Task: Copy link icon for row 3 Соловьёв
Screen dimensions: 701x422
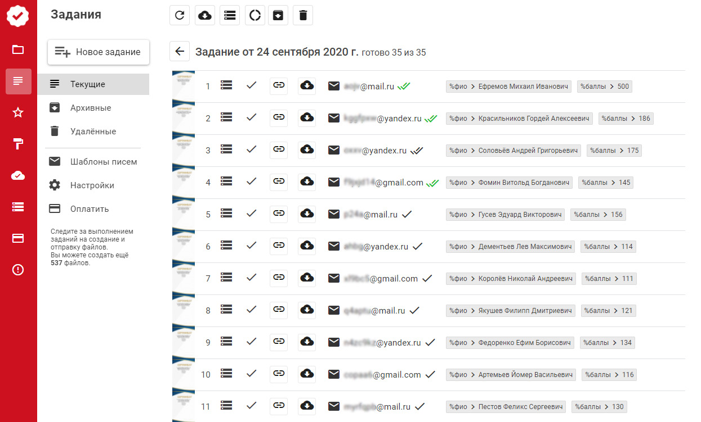Action: (x=278, y=150)
